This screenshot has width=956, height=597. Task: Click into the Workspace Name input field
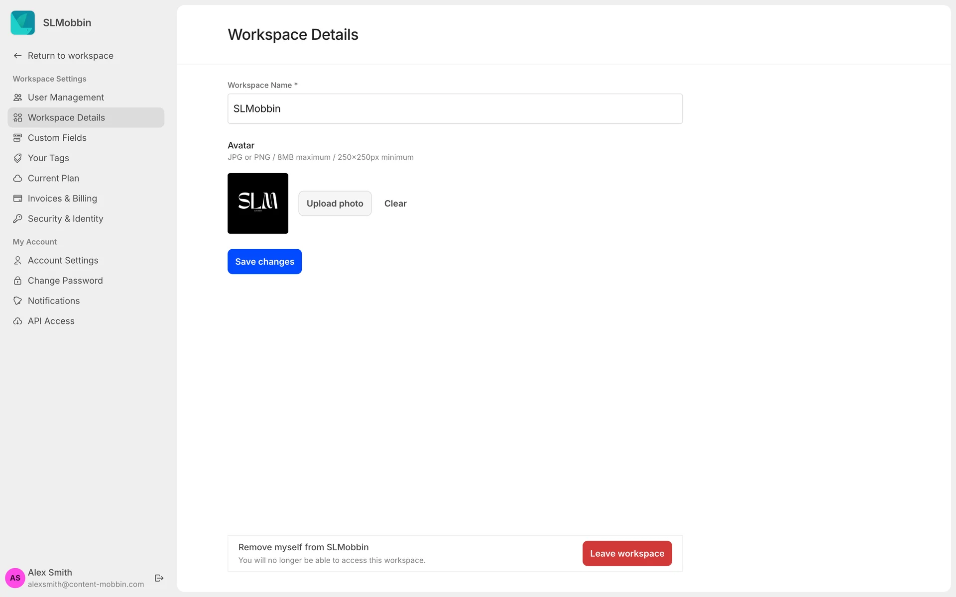point(455,109)
